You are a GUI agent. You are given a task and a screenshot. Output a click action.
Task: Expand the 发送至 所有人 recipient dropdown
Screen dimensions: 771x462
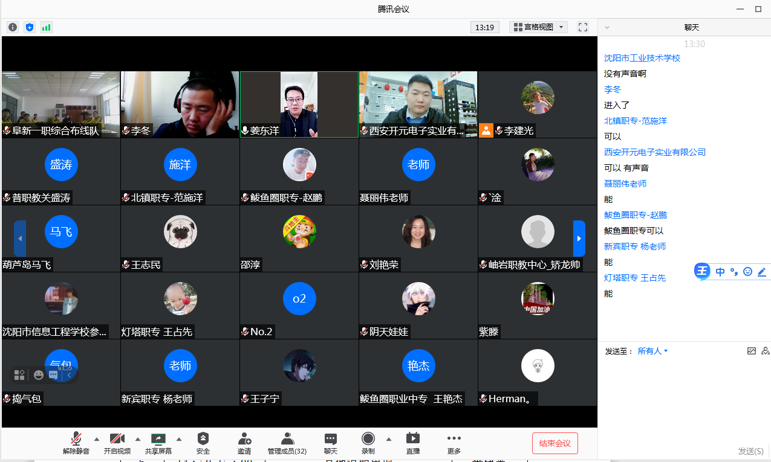(652, 351)
